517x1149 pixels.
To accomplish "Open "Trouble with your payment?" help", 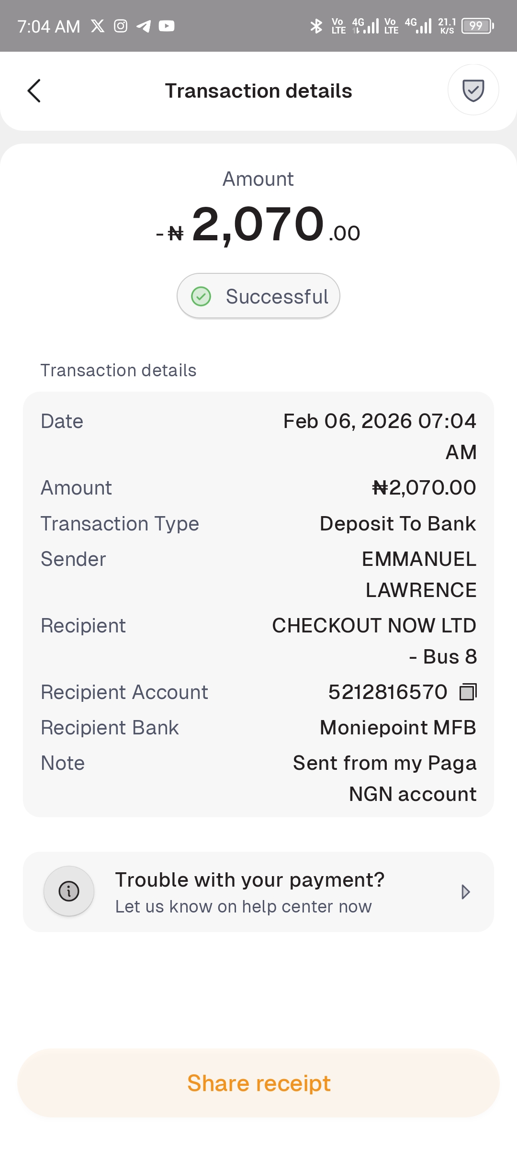I will (249, 880).
